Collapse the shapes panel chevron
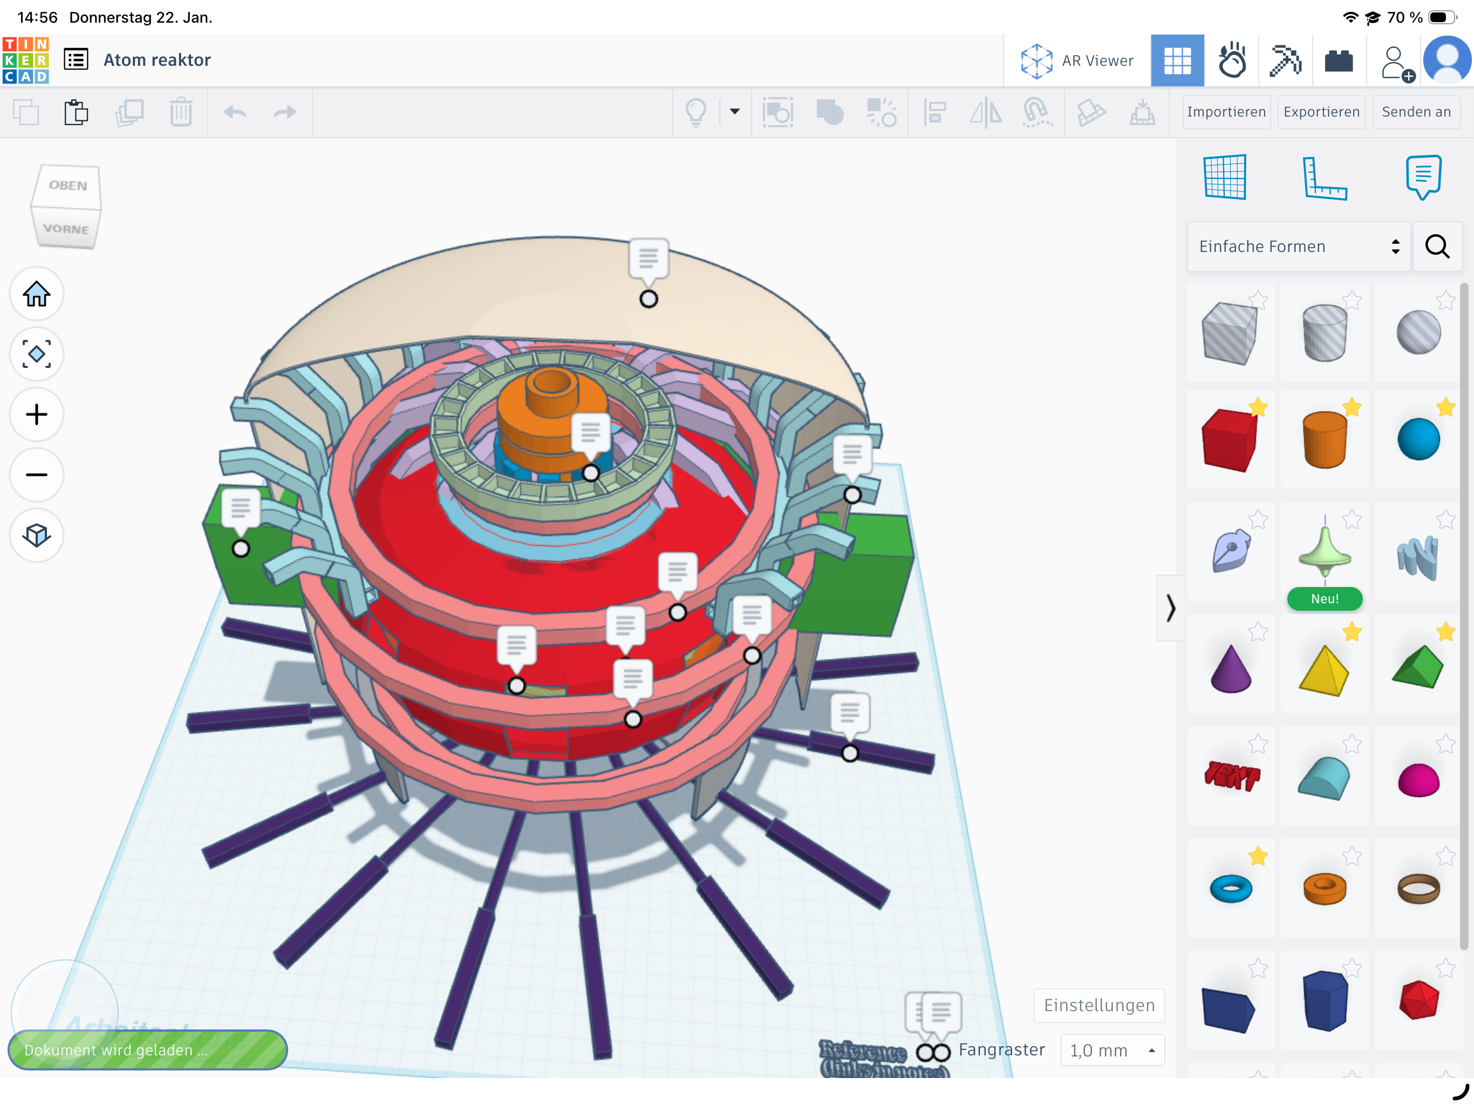This screenshot has height=1105, width=1474. pyautogui.click(x=1170, y=608)
